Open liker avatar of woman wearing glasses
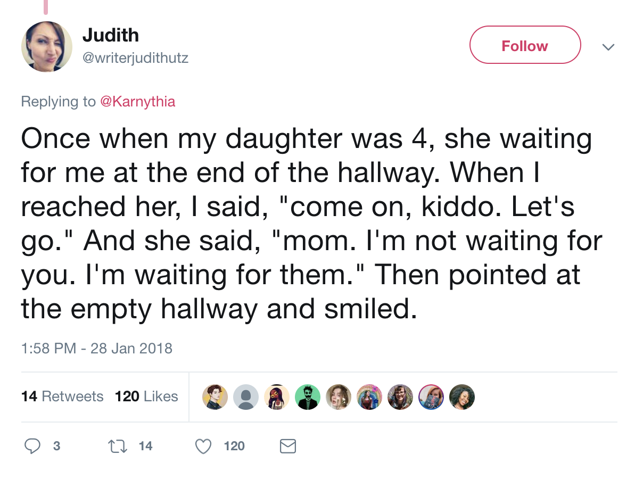The width and height of the screenshot is (643, 479). [x=400, y=397]
